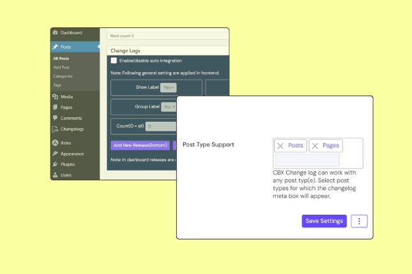The image size is (412, 274).
Task: Click the Astra logo icon
Action: click(x=55, y=143)
